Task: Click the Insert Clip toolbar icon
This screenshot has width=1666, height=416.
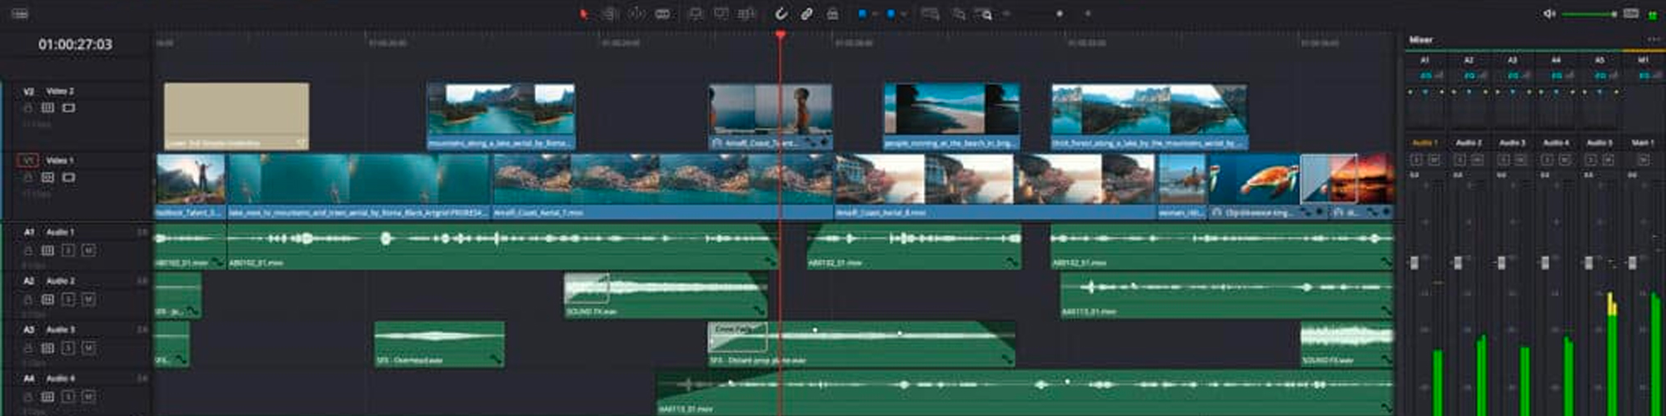Action: (696, 14)
